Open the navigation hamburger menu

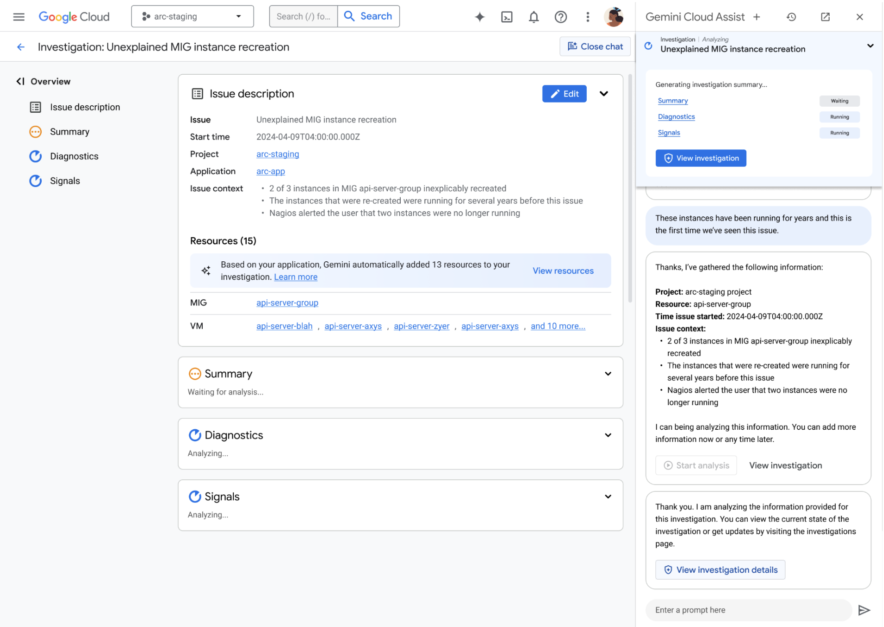point(19,16)
